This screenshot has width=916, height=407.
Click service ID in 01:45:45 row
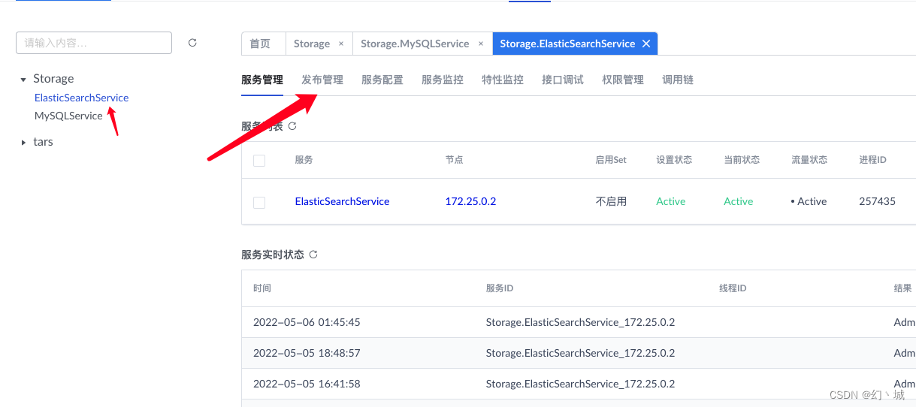click(580, 322)
